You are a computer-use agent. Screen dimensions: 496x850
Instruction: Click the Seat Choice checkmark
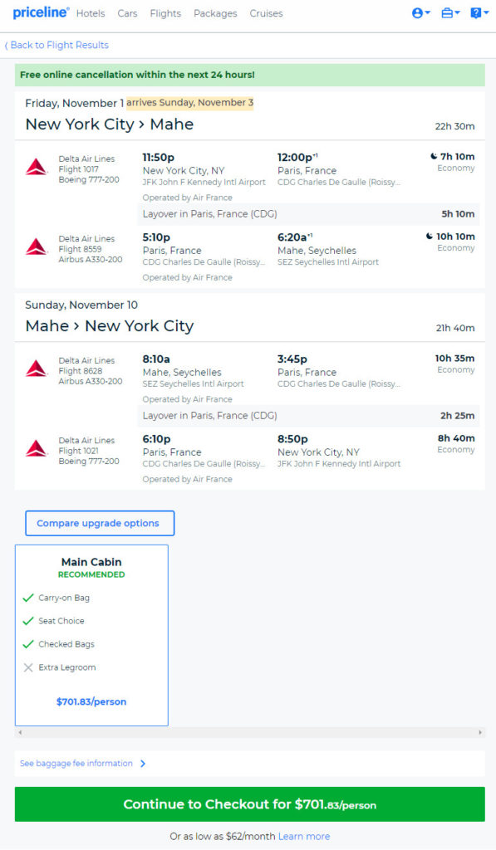click(28, 621)
